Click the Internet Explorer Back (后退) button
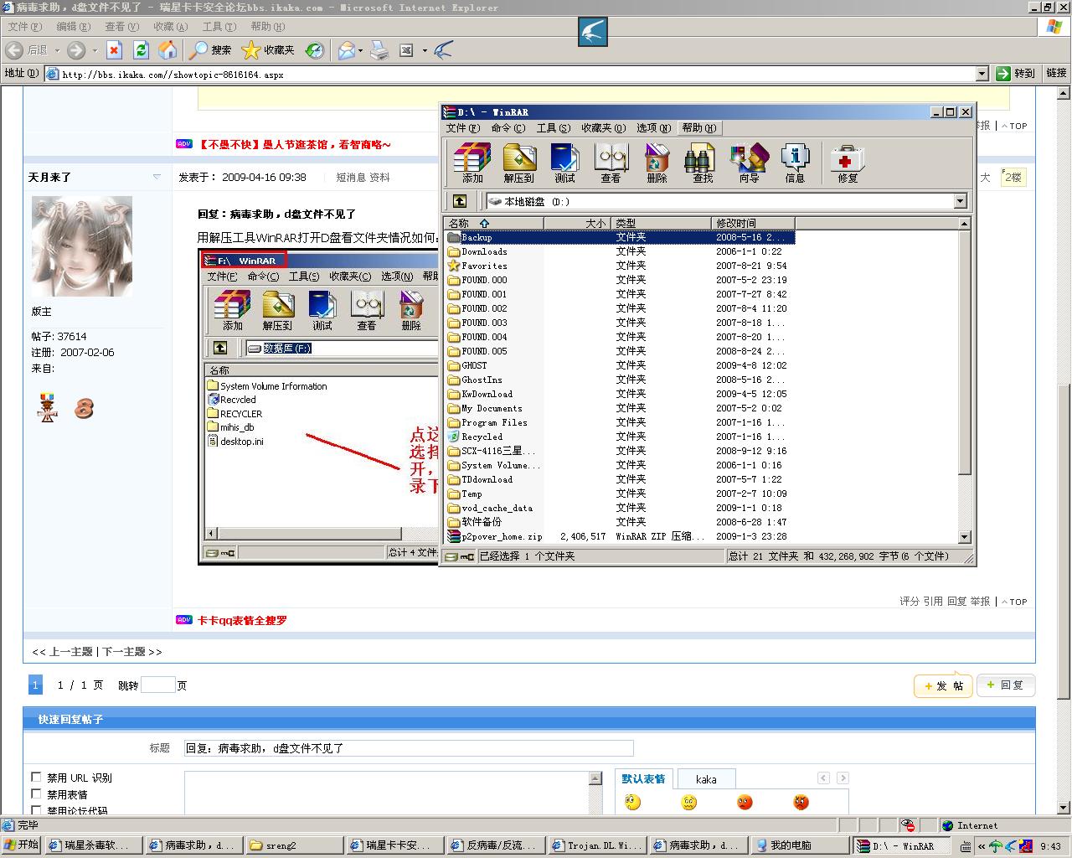This screenshot has width=1072, height=858. 27,50
